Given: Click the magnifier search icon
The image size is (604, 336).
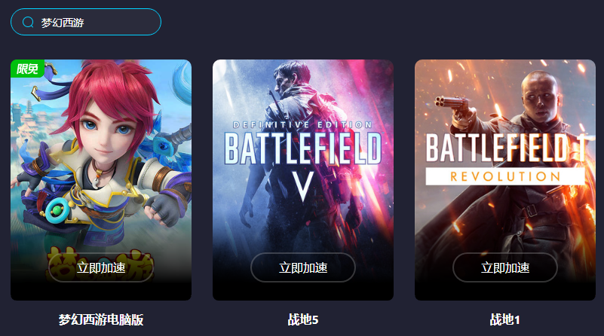Looking at the screenshot, I should pyautogui.click(x=28, y=23).
